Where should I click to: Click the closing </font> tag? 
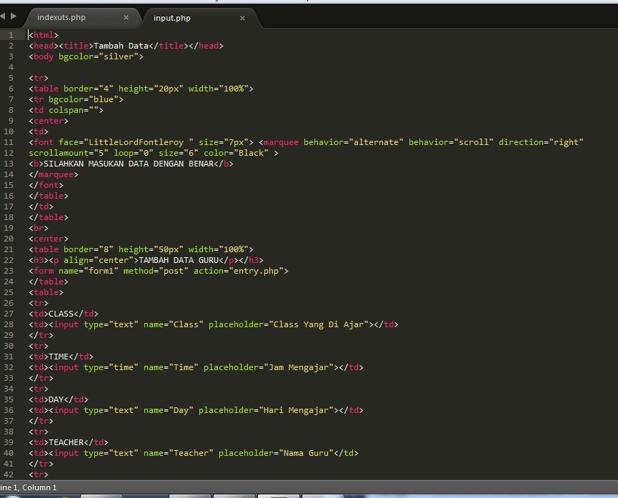tap(46, 185)
